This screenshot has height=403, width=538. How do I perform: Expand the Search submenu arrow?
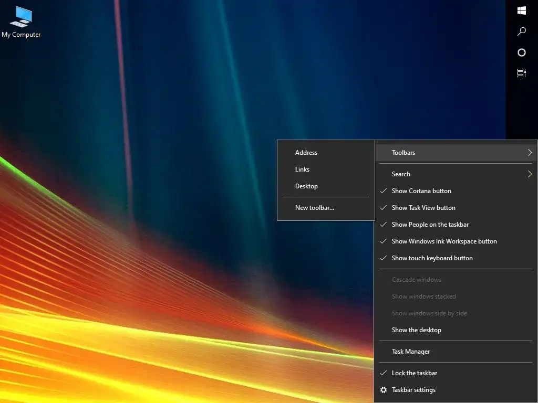coord(530,174)
